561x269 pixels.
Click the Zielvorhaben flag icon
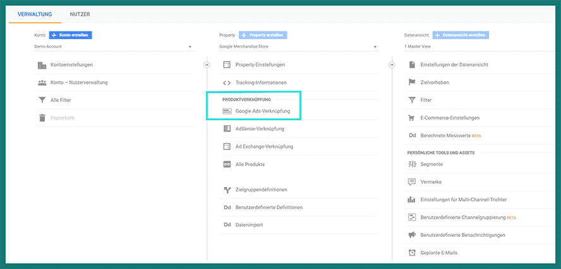pos(412,82)
